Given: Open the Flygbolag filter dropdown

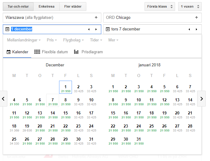Looking at the screenshot, I should [73, 40].
